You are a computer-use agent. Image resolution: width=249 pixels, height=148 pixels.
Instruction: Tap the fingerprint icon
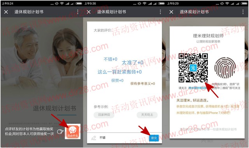click(225, 68)
